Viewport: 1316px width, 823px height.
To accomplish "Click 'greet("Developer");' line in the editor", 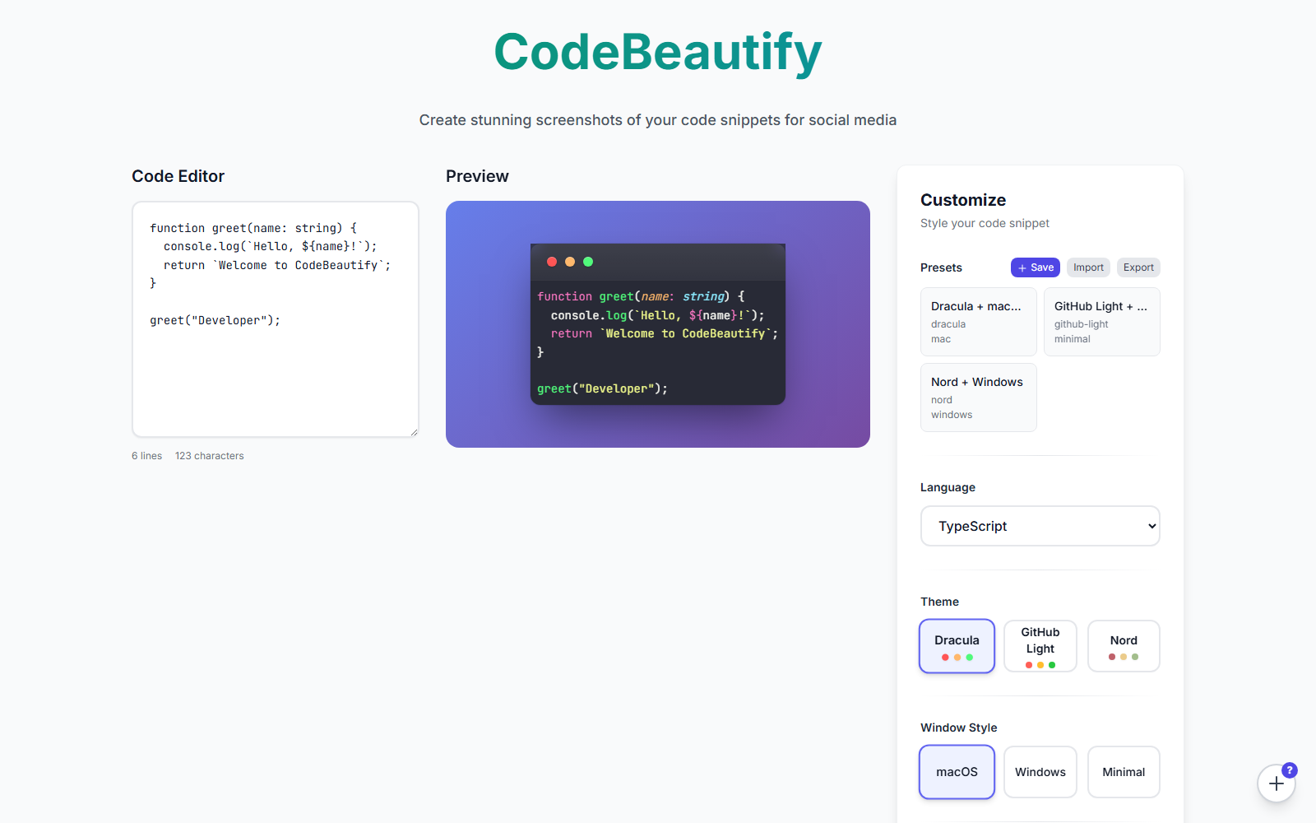I will point(215,320).
